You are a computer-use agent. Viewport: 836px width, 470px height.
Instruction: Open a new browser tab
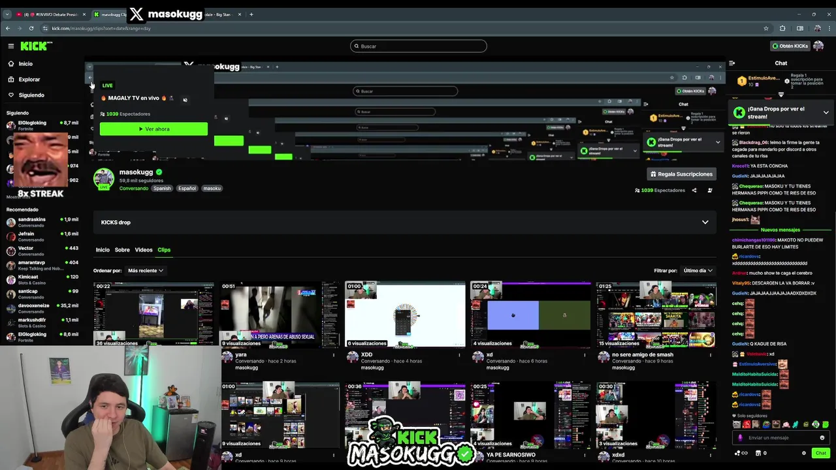(x=251, y=14)
